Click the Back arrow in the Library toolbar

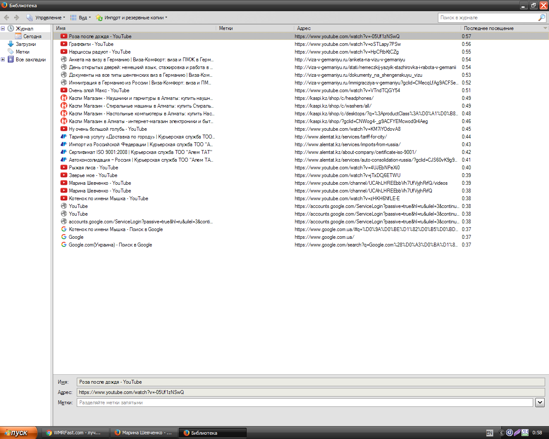coord(6,18)
